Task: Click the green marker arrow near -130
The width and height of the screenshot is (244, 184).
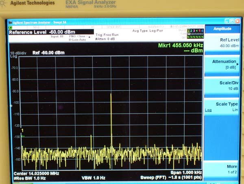Action: tap(23, 136)
